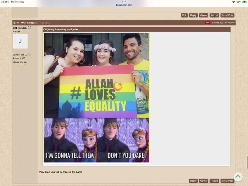Click Report button in upper post toolbar

[x=214, y=15]
